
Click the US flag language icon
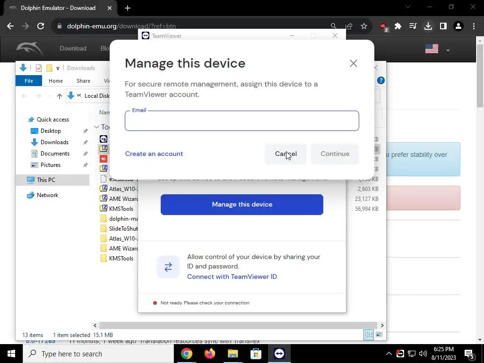point(432,49)
